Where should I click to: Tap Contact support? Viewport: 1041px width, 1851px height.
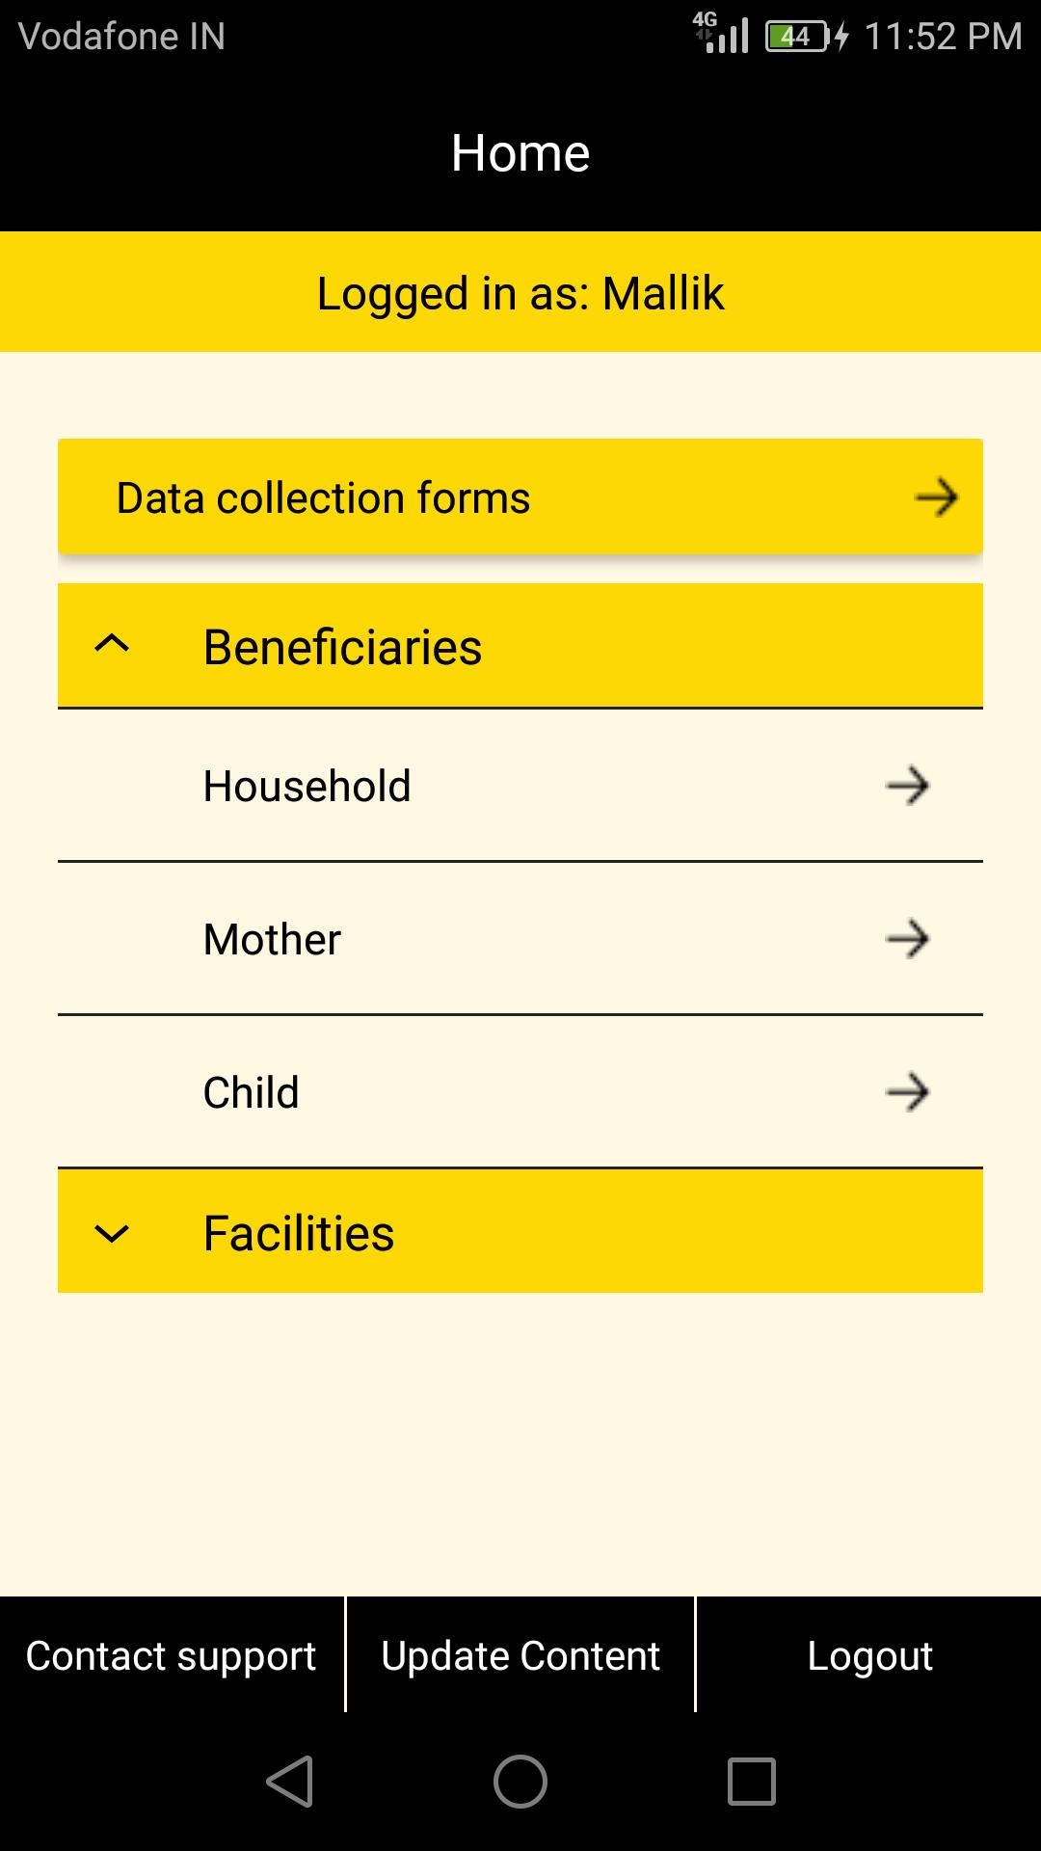[172, 1655]
